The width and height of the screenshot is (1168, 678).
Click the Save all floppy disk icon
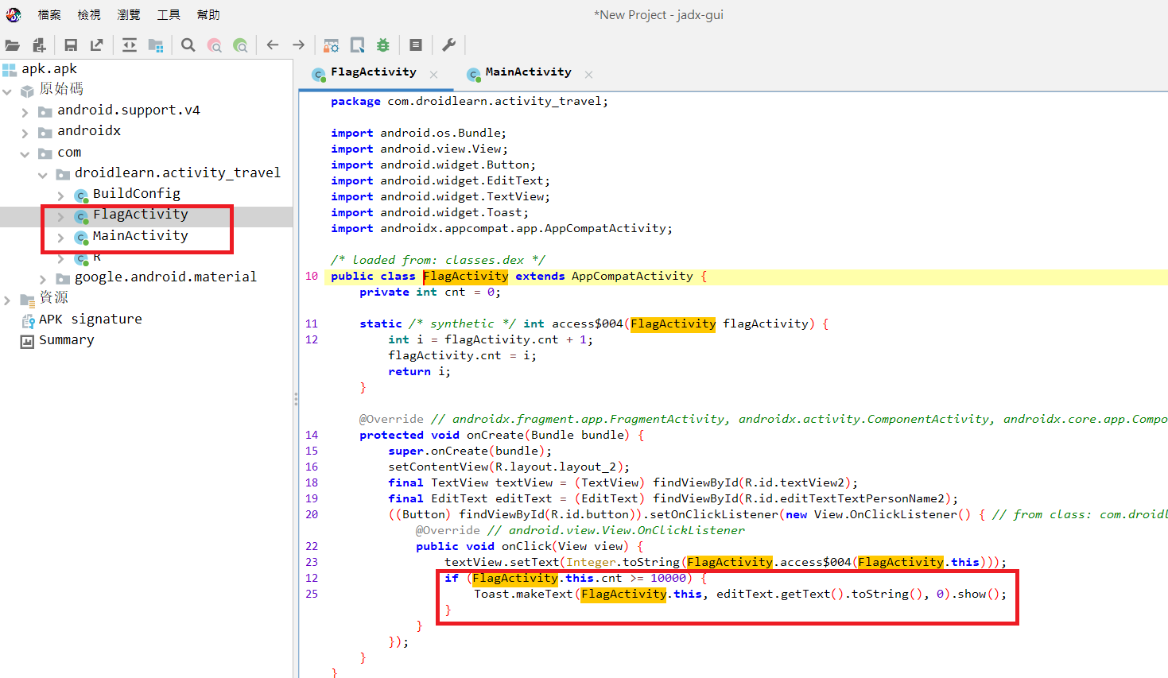tap(71, 45)
